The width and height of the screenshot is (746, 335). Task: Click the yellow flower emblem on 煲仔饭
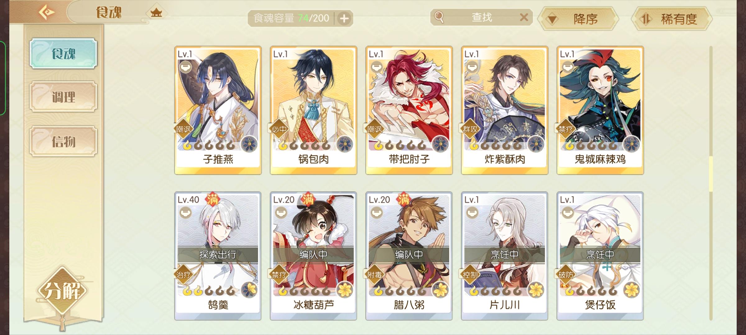coord(631,290)
